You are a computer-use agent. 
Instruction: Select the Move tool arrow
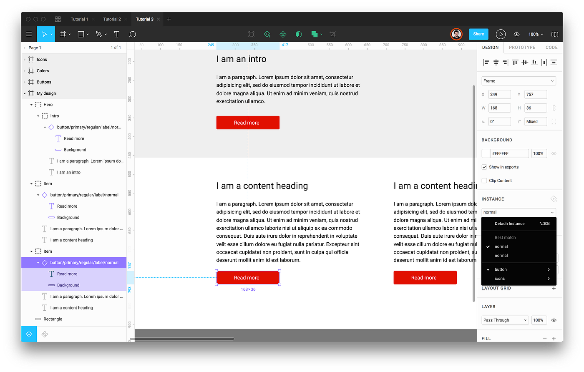[x=44, y=34]
